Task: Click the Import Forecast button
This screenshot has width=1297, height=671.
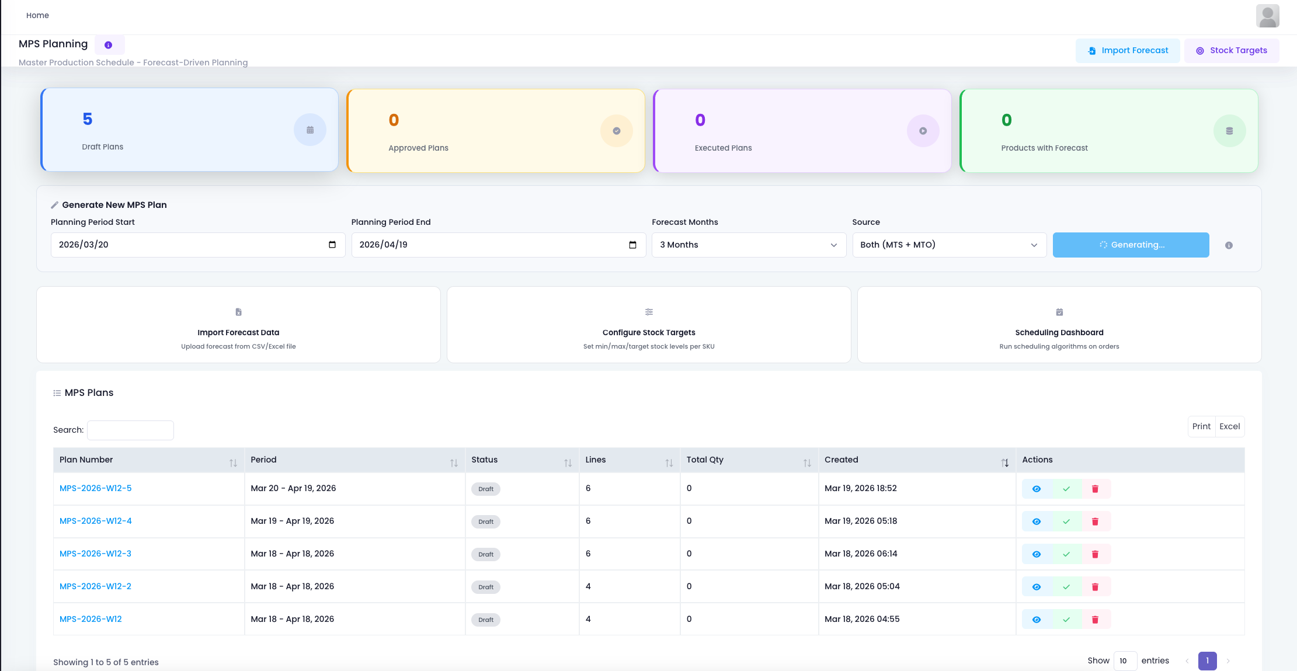Action: pos(1127,51)
